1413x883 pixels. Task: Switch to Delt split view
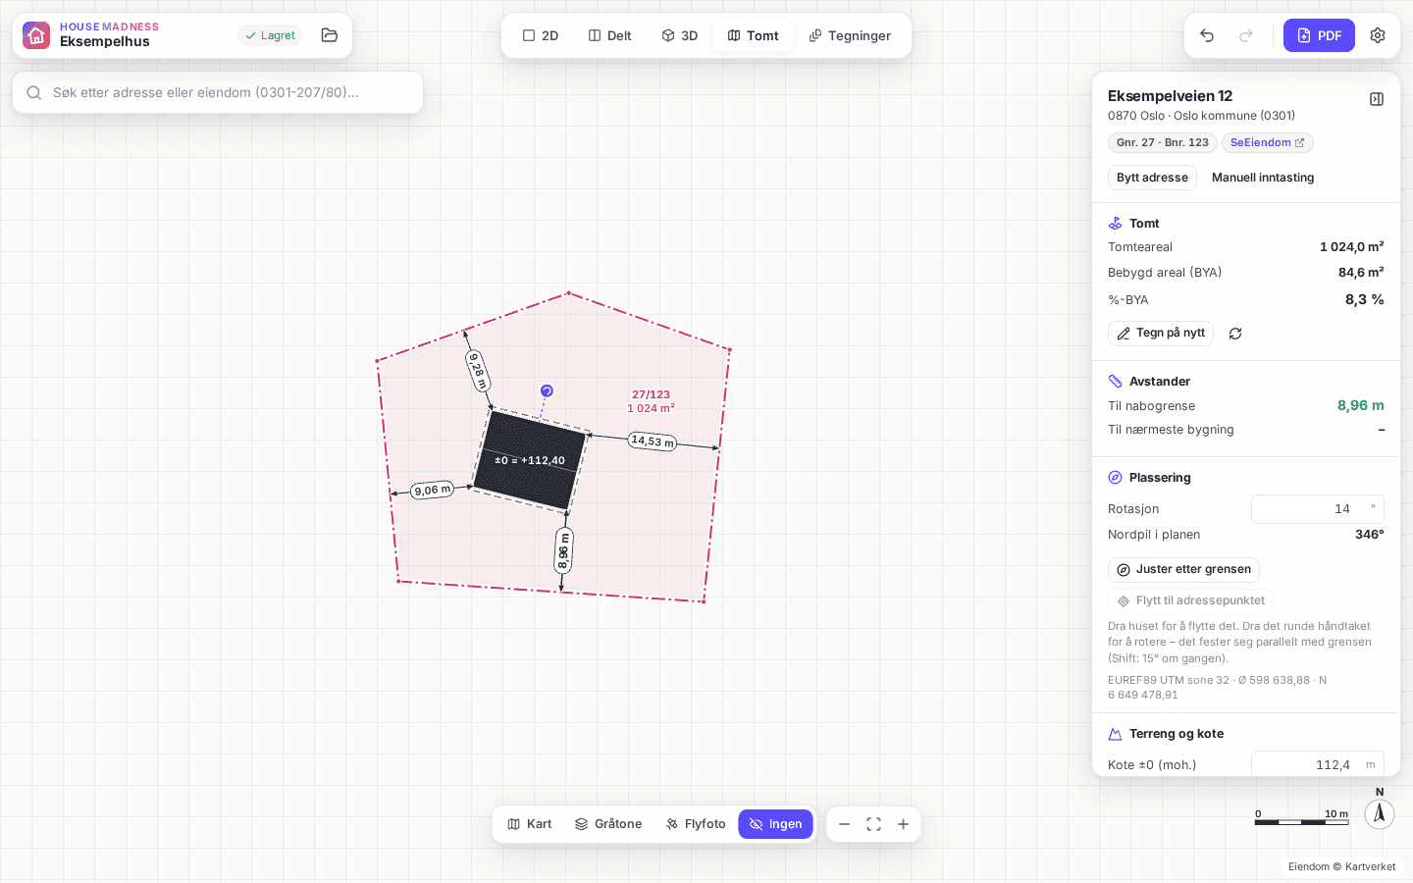609,35
